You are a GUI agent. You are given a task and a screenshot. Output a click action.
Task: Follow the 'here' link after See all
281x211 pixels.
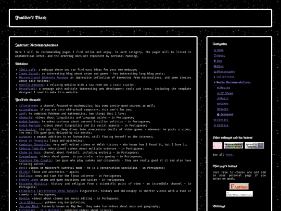coord(228,155)
